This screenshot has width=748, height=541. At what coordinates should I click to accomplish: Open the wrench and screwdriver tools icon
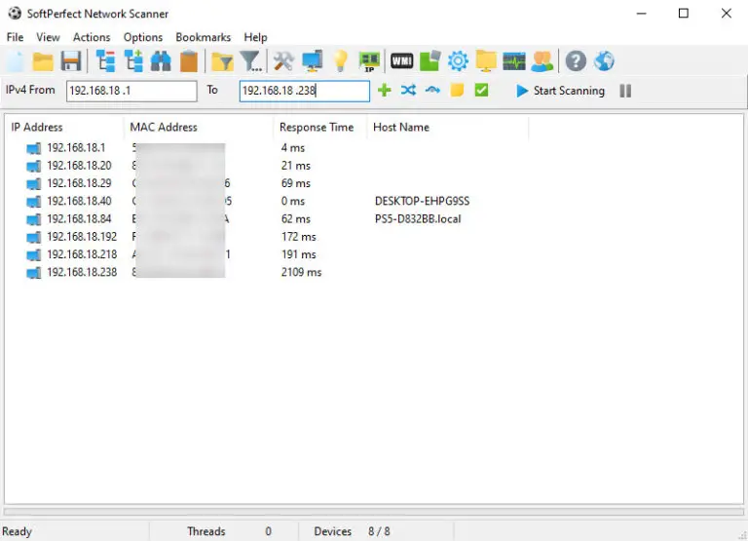coord(283,62)
